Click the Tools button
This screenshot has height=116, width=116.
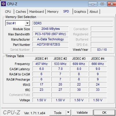pyautogui.click(x=58, y=113)
